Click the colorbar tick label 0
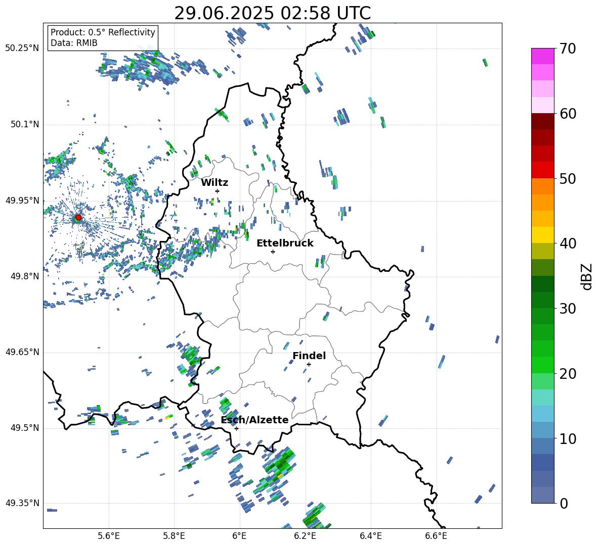 (564, 504)
